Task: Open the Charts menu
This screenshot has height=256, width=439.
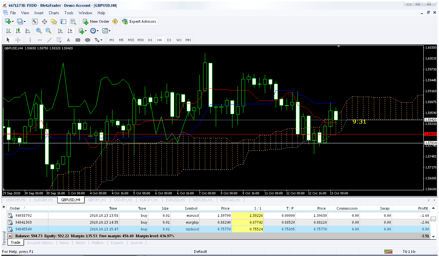Action: point(54,13)
